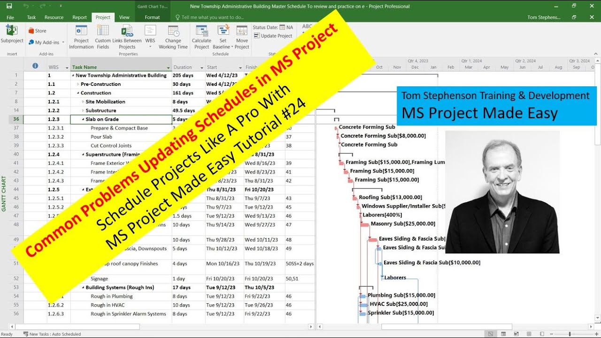This screenshot has width=601, height=338.
Task: Switch to the Report ribbon tab
Action: pos(79,17)
